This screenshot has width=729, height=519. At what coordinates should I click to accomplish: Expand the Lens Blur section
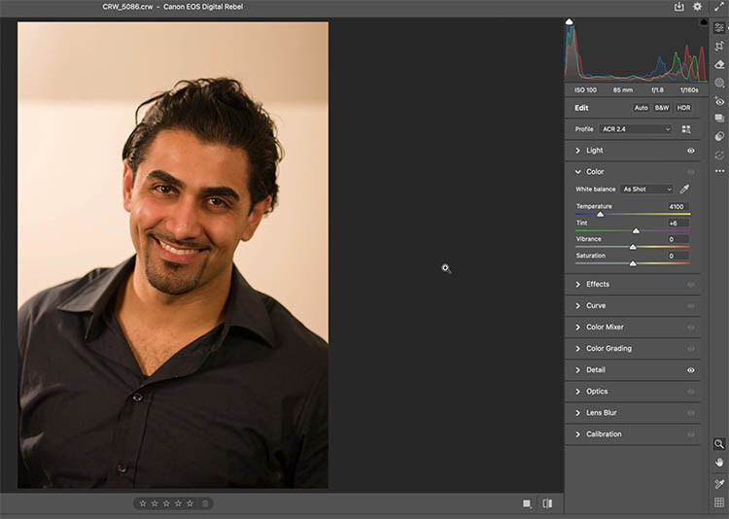coord(601,413)
